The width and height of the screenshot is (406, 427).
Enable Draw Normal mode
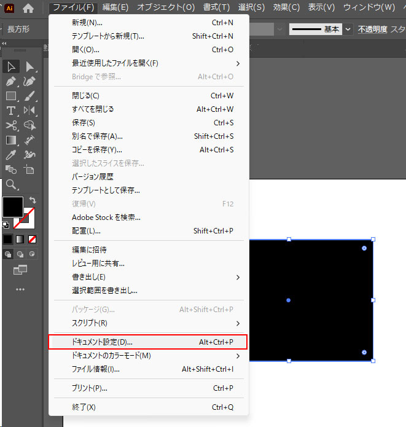pos(8,254)
